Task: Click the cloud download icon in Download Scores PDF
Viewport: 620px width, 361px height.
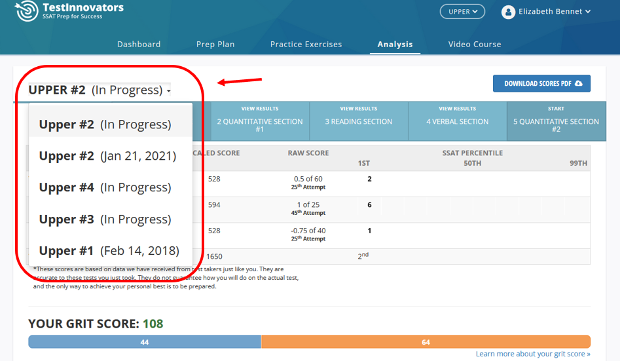Action: click(x=579, y=83)
